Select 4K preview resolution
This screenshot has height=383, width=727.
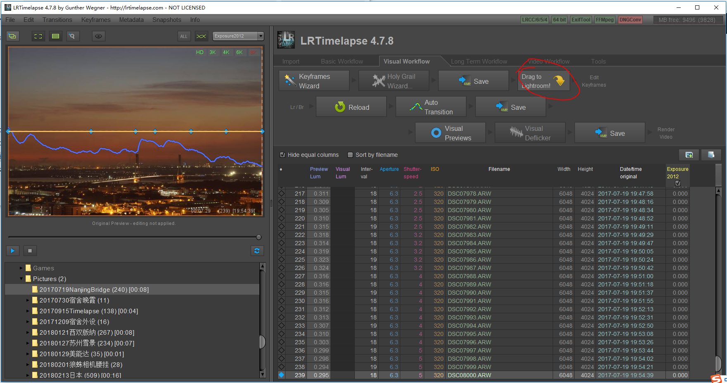(226, 52)
